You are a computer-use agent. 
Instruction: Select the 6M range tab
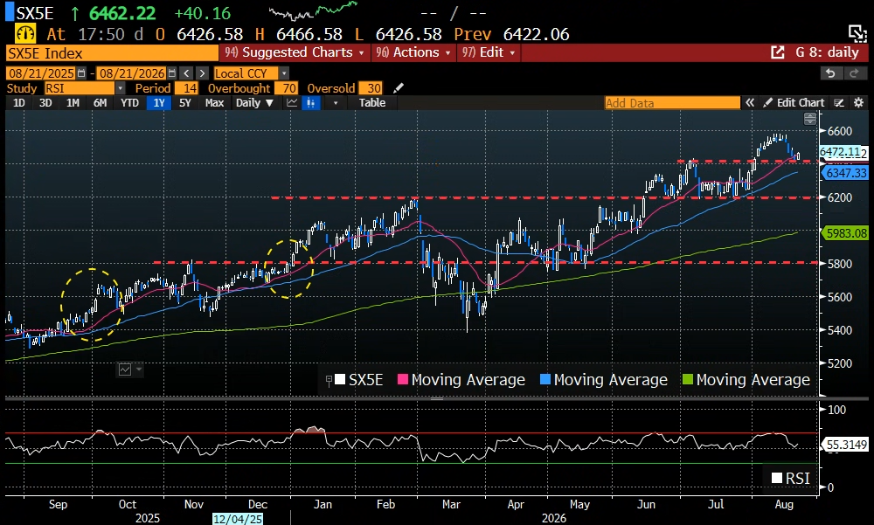click(x=100, y=102)
